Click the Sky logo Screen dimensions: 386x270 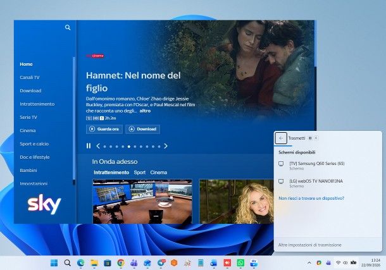(44, 204)
